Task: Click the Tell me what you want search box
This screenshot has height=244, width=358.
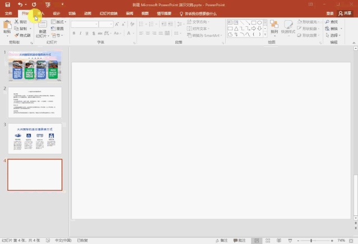Action: [198, 13]
